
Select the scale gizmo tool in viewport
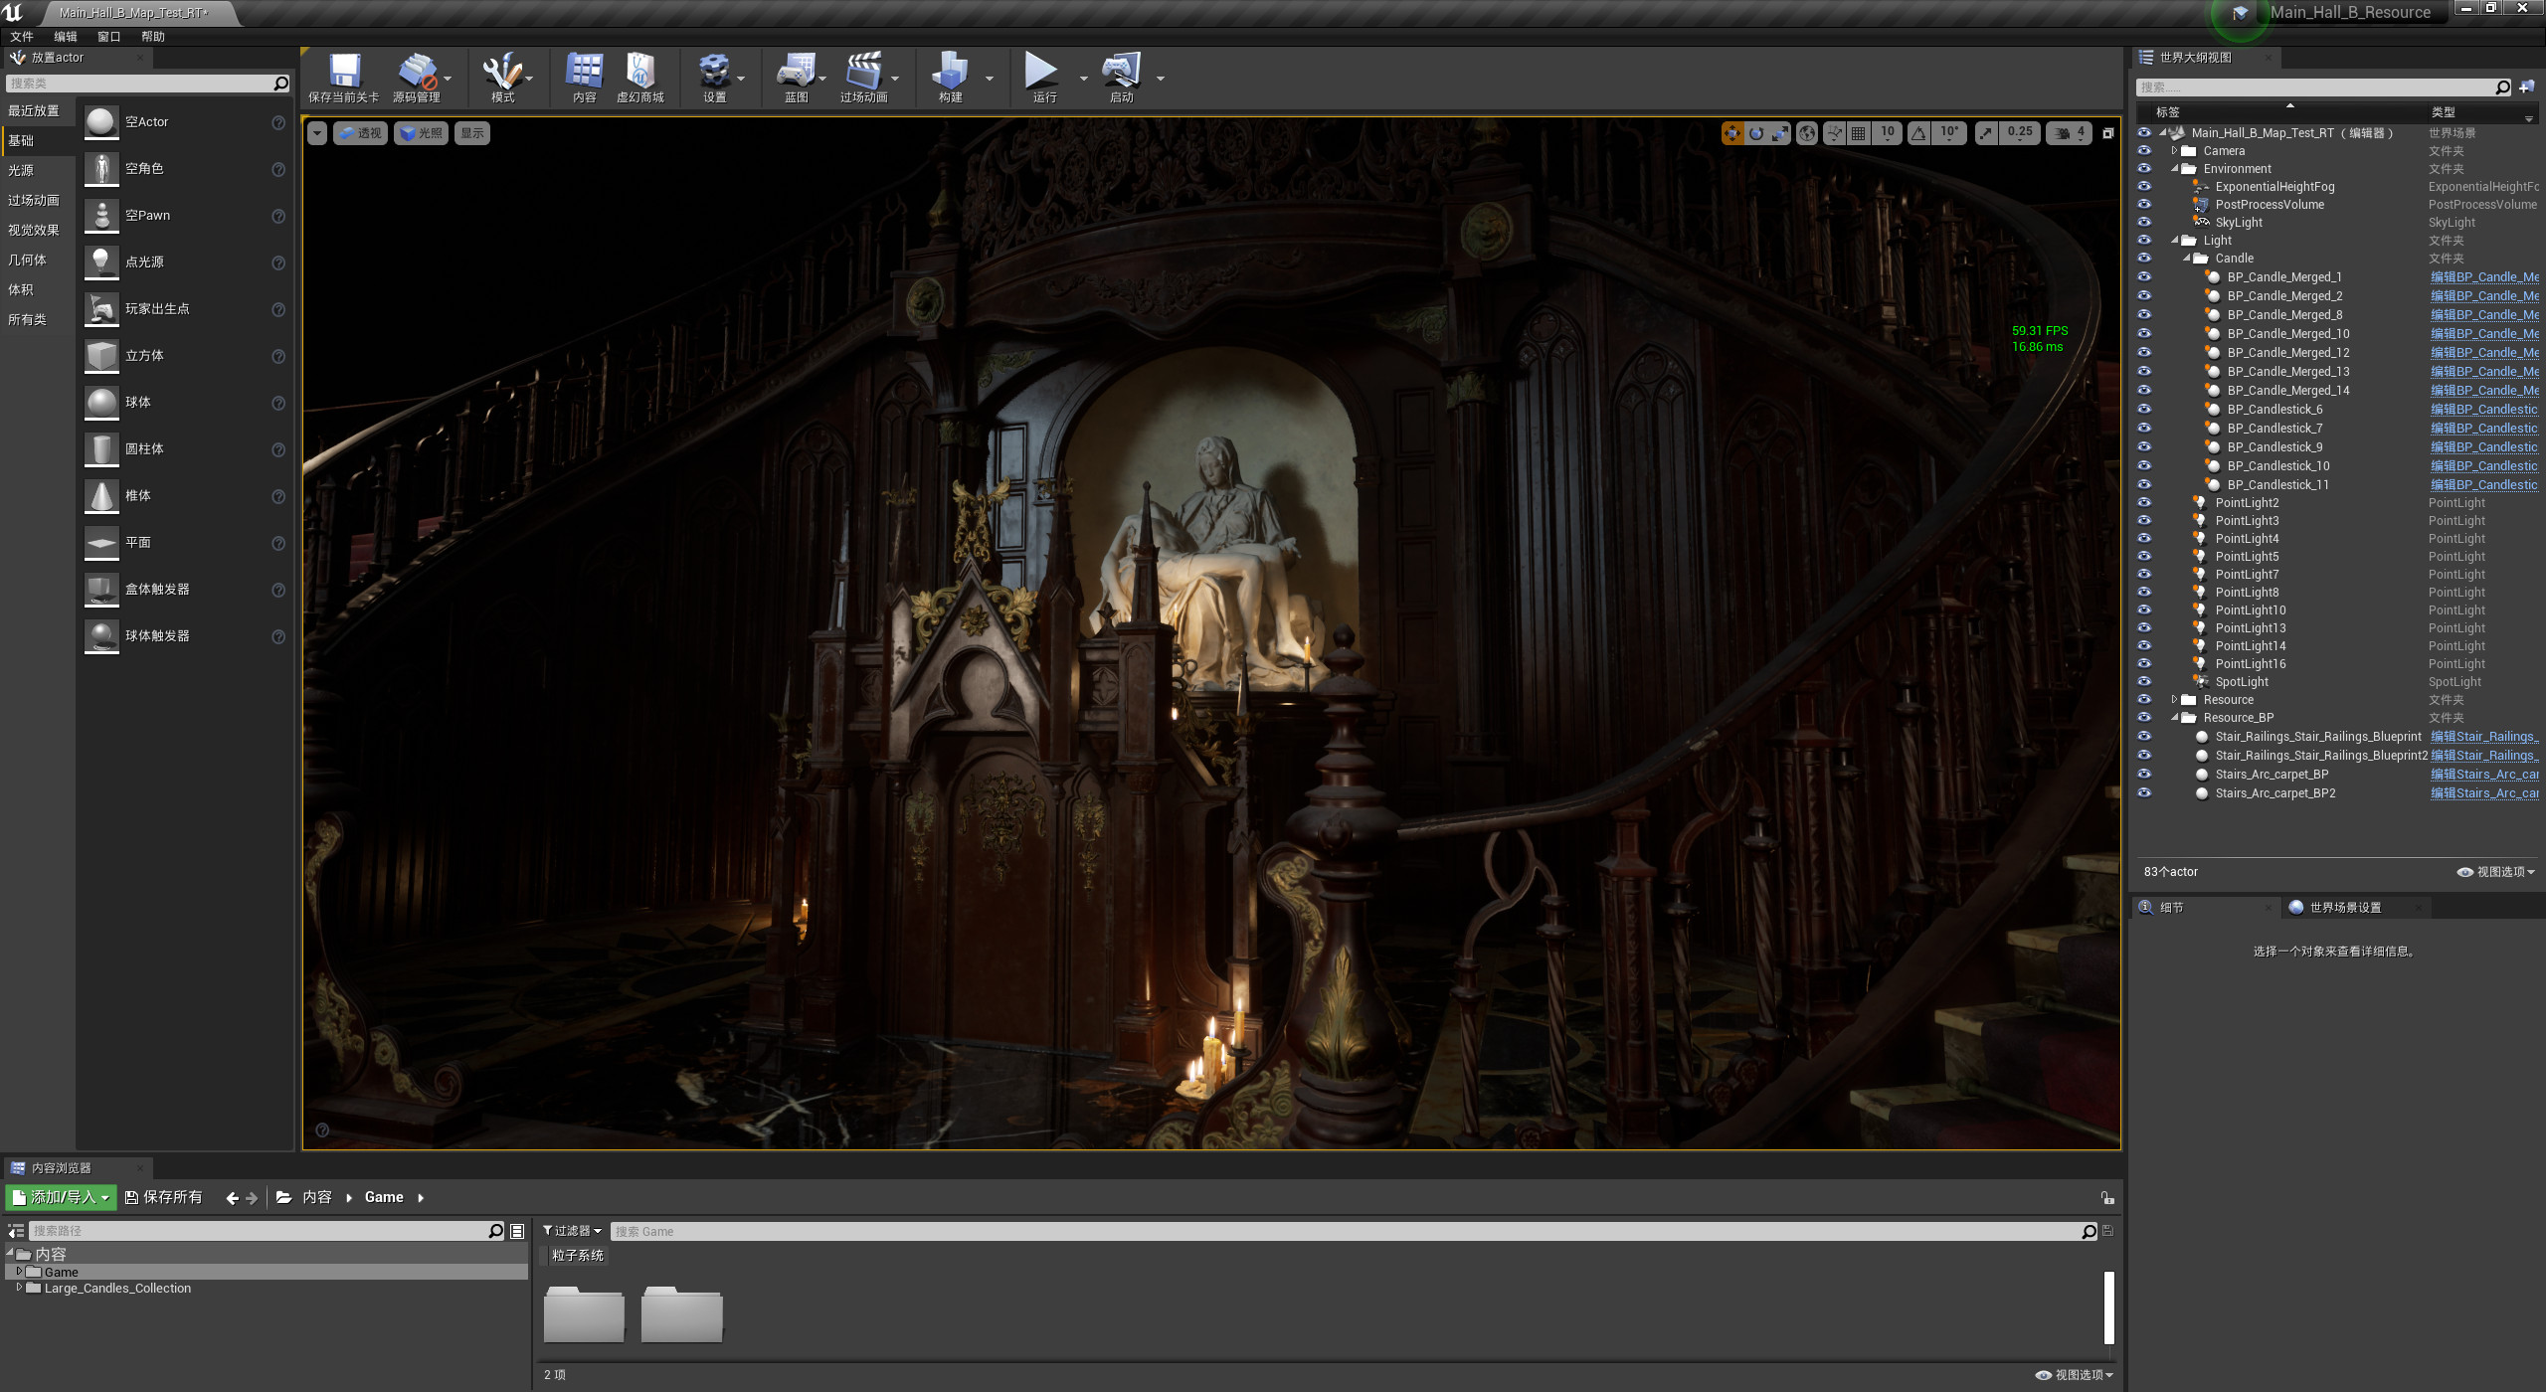(x=1780, y=133)
